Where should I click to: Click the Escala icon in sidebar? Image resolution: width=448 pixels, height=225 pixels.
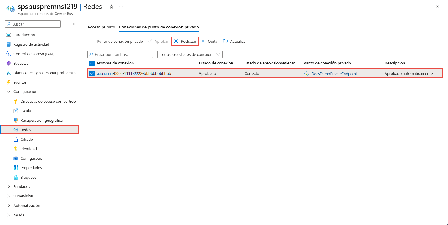[16, 111]
